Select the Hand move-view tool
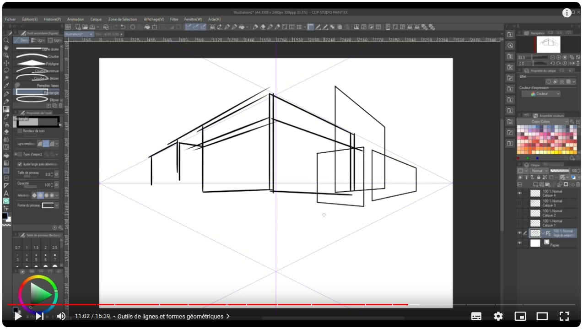 [6, 48]
